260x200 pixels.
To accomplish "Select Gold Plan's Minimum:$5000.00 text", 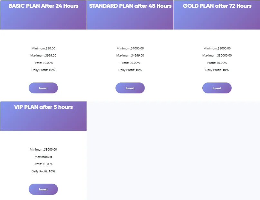I will (217, 48).
